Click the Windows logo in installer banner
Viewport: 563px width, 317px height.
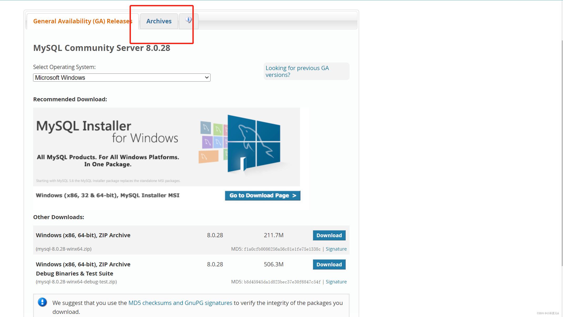[x=254, y=143]
